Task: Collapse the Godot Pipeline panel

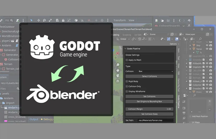Action: pyautogui.click(x=125, y=49)
